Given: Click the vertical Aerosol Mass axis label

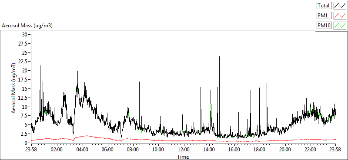Looking at the screenshot, I should point(14,88).
